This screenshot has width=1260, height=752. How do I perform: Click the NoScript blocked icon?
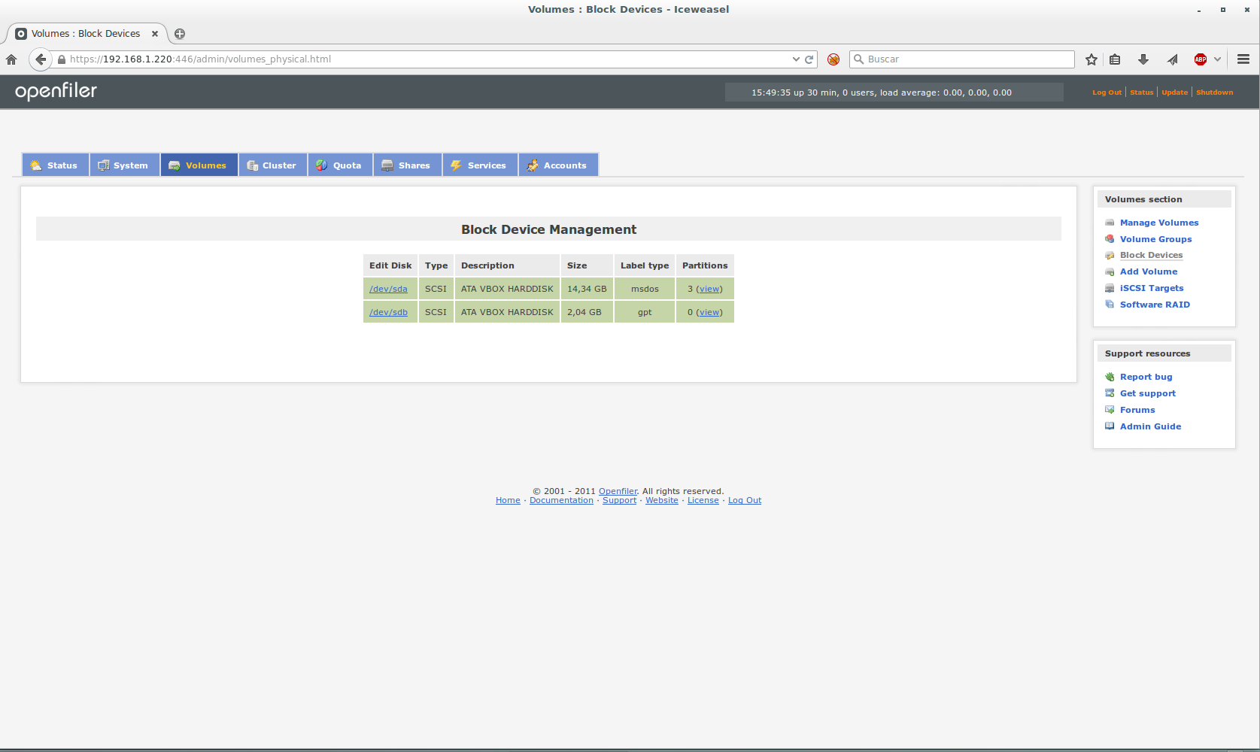coord(833,59)
